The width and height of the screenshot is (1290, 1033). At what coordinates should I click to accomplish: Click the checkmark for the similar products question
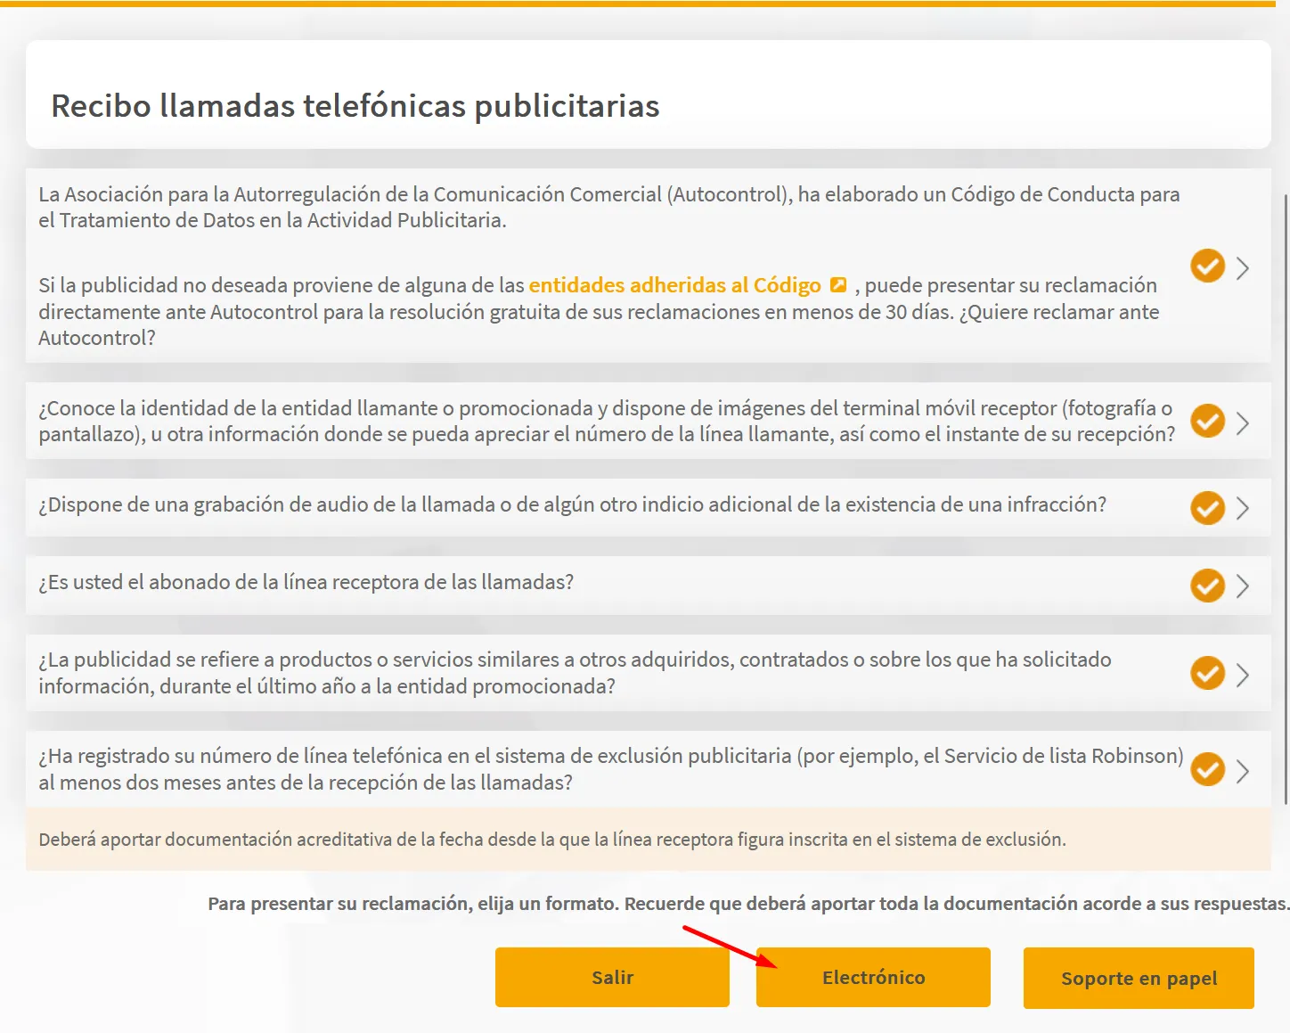click(x=1207, y=673)
